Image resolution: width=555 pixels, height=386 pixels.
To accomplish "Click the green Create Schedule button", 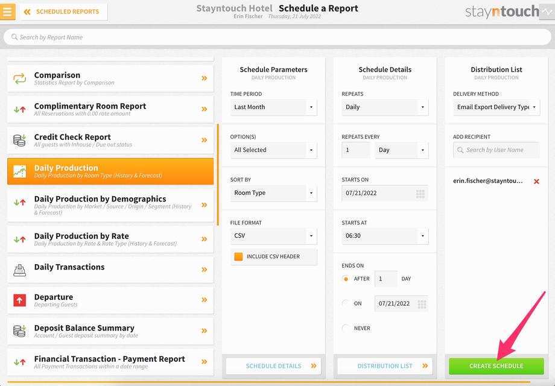I will 496,366.
